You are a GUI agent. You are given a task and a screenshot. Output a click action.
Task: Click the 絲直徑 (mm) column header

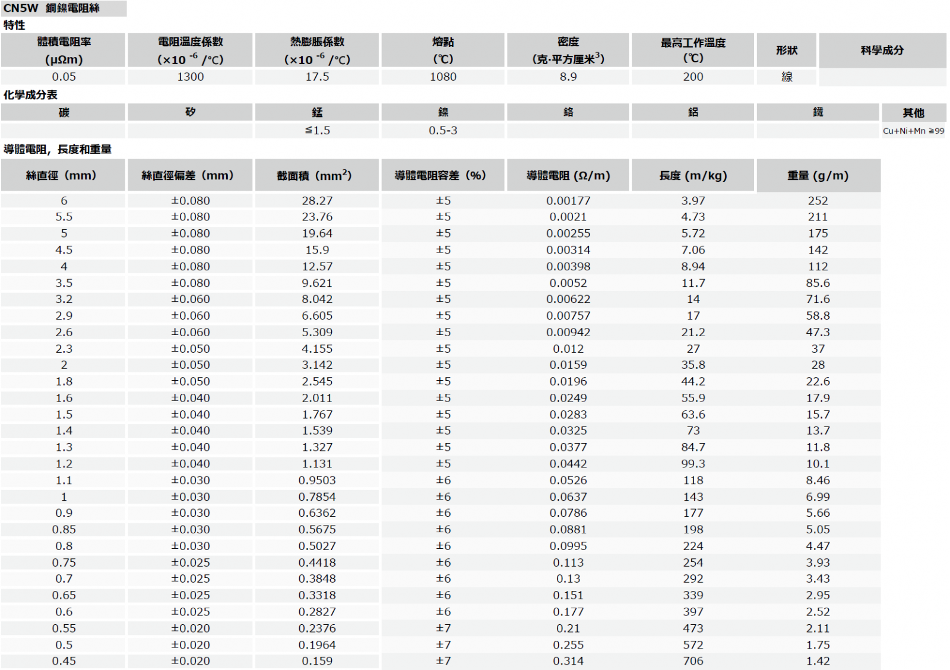click(x=64, y=175)
